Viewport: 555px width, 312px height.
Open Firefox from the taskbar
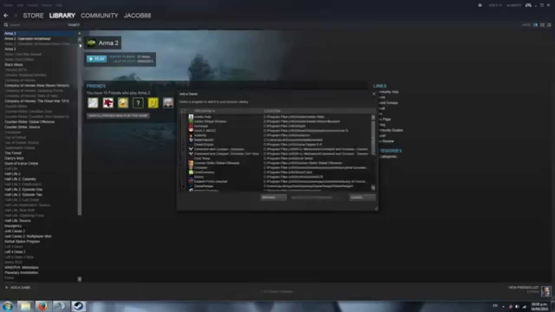[x=42, y=306]
